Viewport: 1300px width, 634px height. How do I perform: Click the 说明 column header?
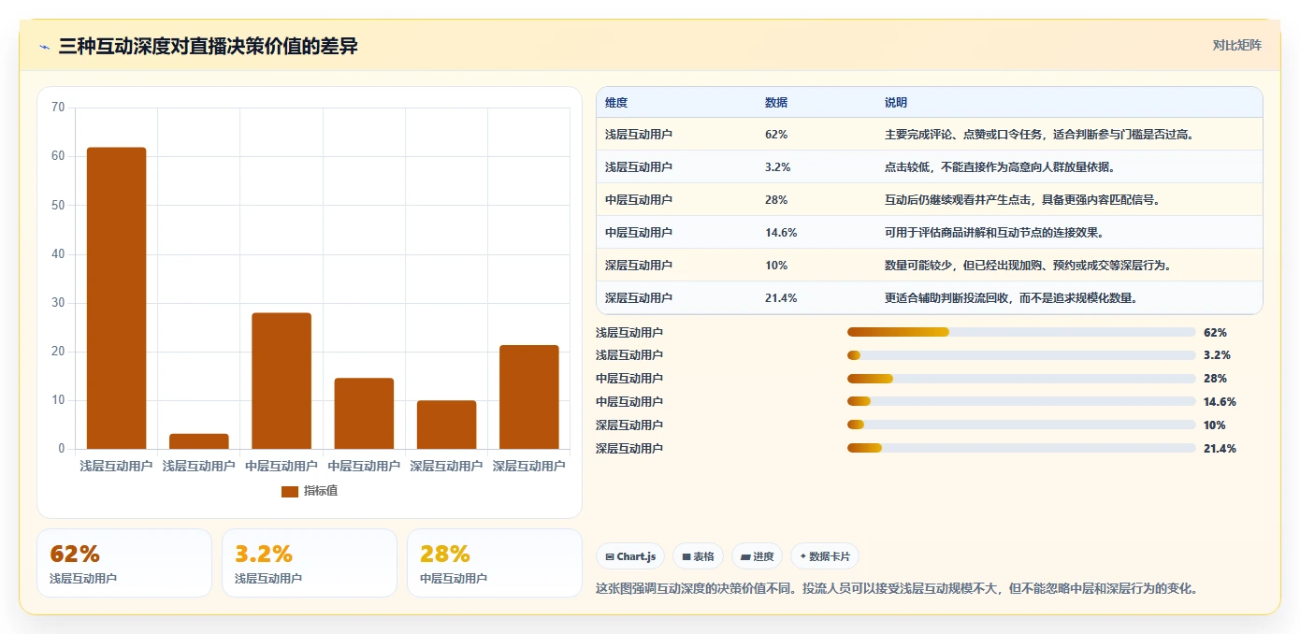896,103
